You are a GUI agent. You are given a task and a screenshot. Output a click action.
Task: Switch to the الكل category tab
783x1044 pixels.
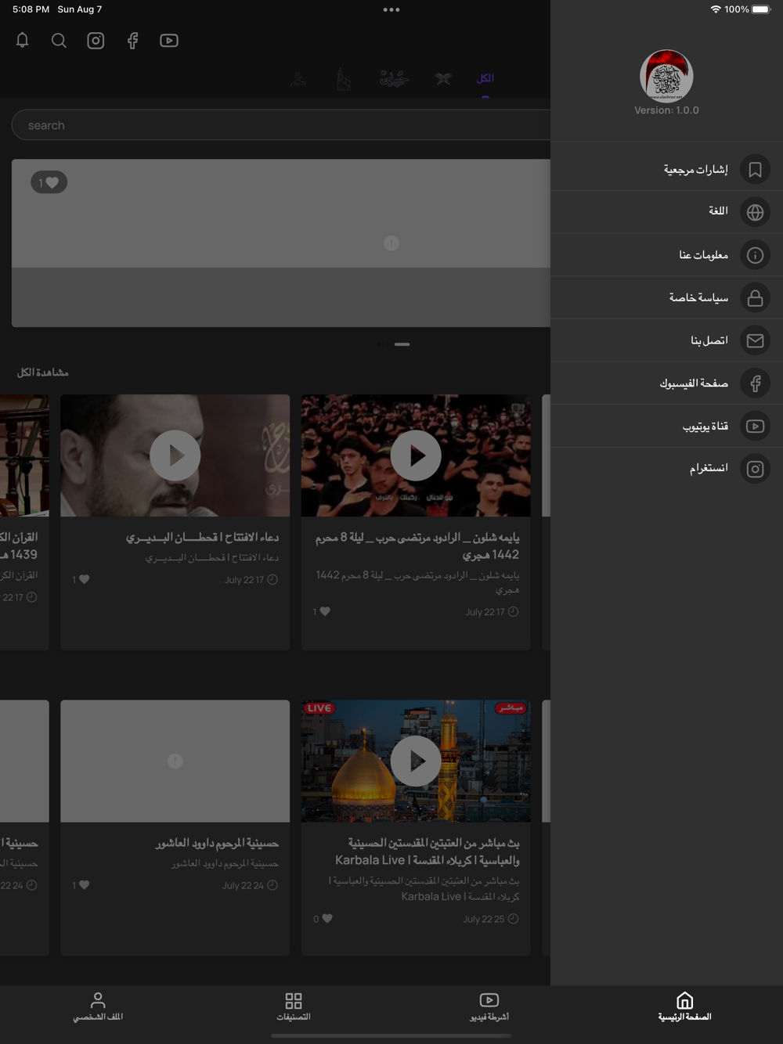485,78
